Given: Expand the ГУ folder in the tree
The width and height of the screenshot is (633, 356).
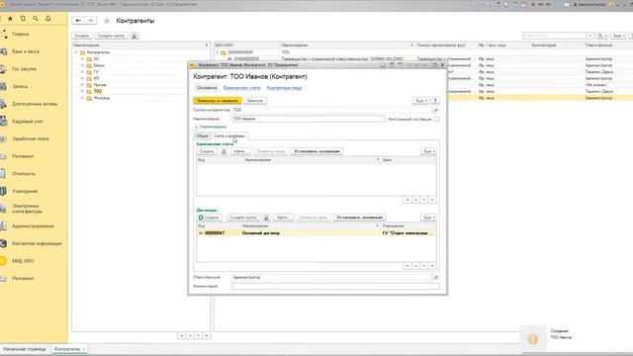Looking at the screenshot, I should pyautogui.click(x=82, y=72).
